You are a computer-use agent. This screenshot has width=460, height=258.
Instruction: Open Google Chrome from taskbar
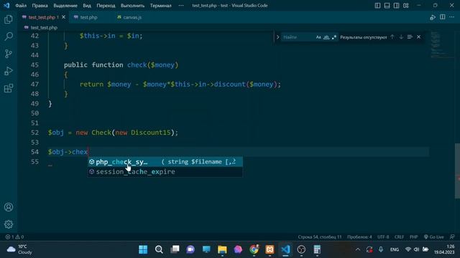(254, 249)
